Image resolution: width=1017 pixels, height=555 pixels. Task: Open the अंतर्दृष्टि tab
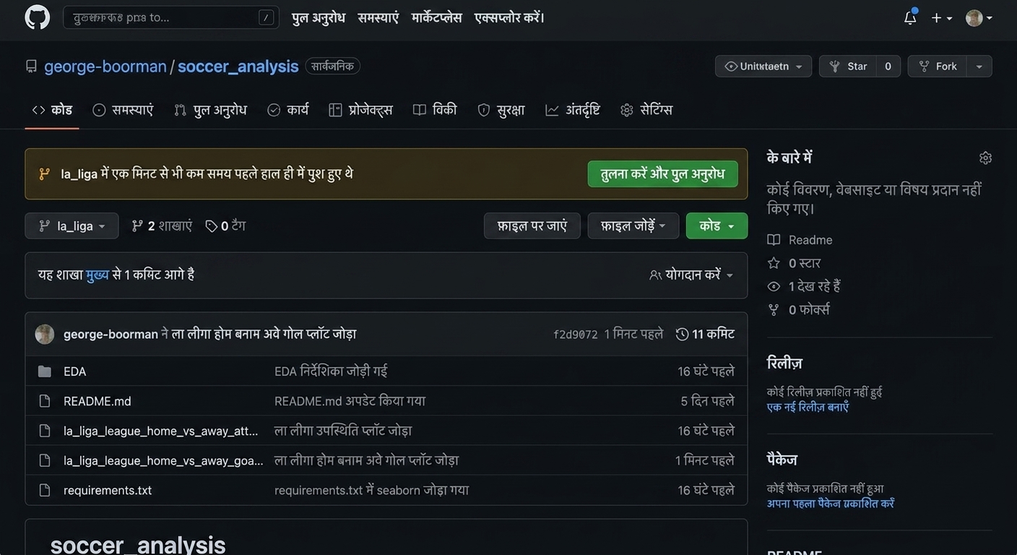(572, 110)
